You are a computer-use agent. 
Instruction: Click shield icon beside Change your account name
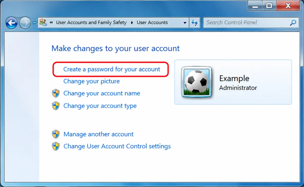coord(56,93)
